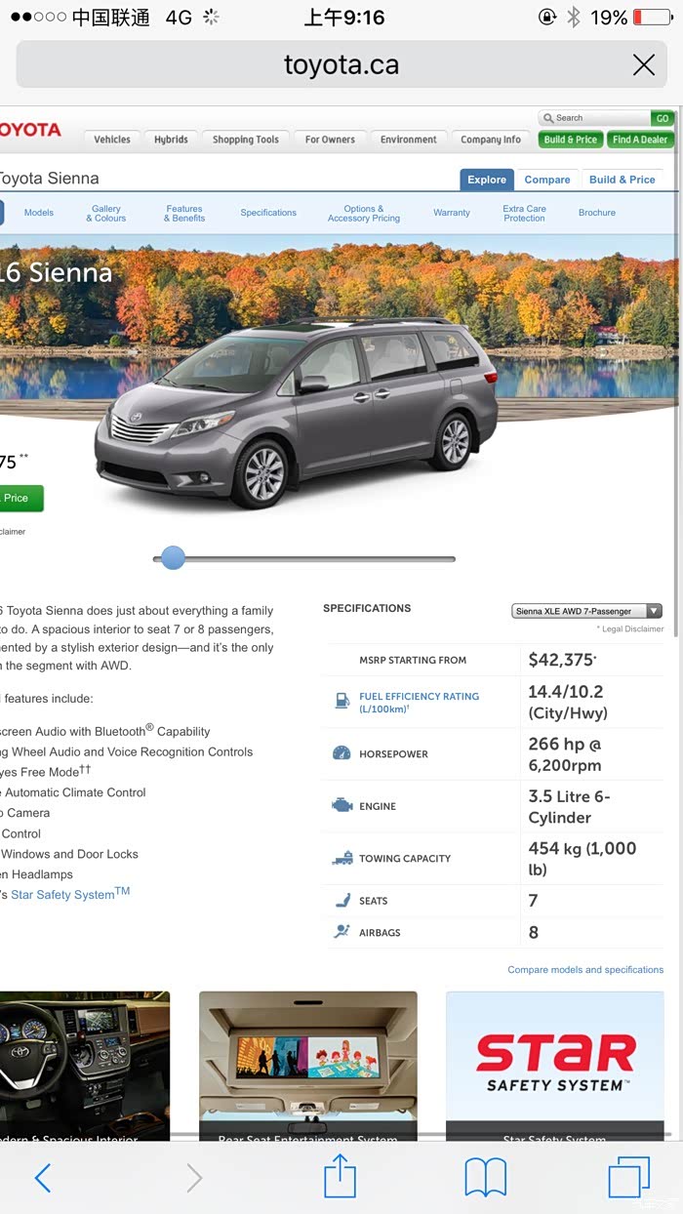This screenshot has width=683, height=1214.
Task: Tap Safari back arrow icon
Action: click(x=43, y=1178)
